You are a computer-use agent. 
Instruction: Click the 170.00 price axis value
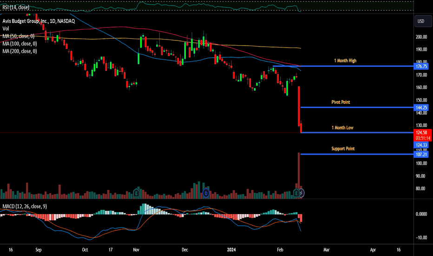[x=421, y=75]
